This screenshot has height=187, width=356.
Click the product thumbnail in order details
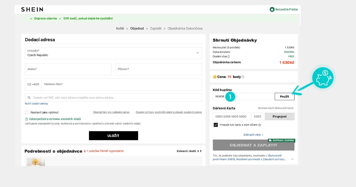click(36, 162)
